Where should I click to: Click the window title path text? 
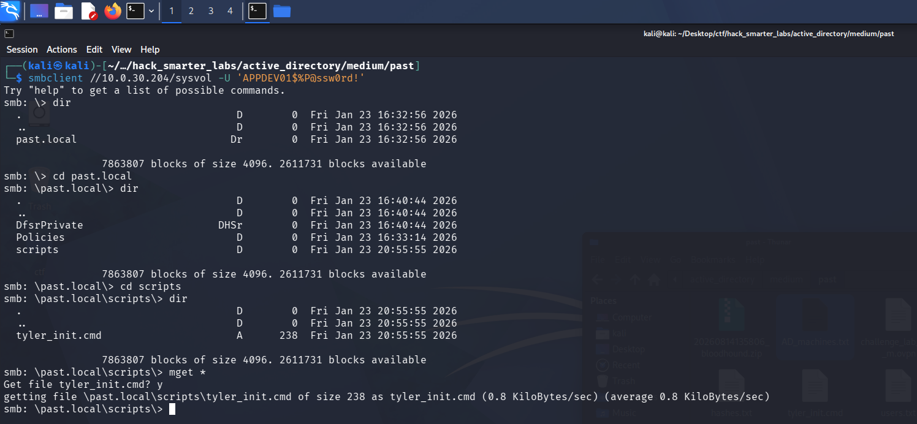point(769,34)
